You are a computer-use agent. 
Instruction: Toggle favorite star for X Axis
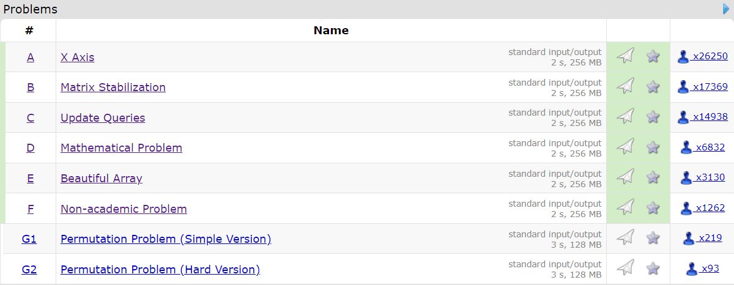pos(653,56)
